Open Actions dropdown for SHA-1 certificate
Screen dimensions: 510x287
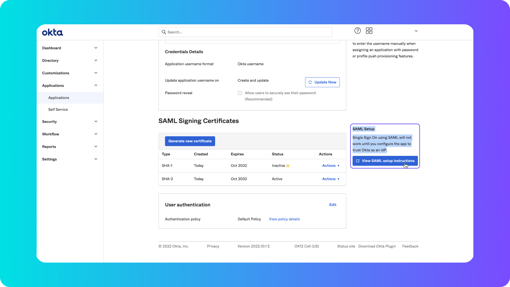pos(331,165)
